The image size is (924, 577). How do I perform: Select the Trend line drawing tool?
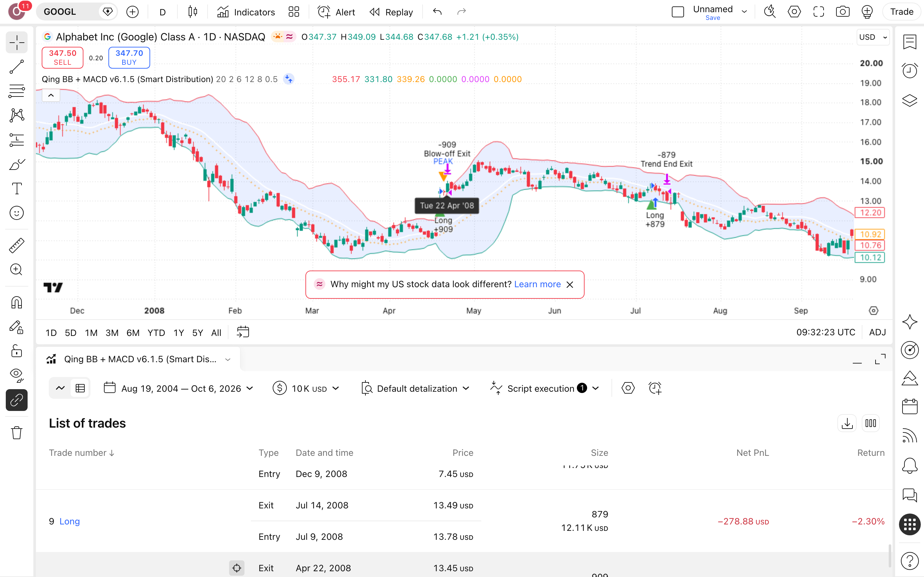coord(17,67)
